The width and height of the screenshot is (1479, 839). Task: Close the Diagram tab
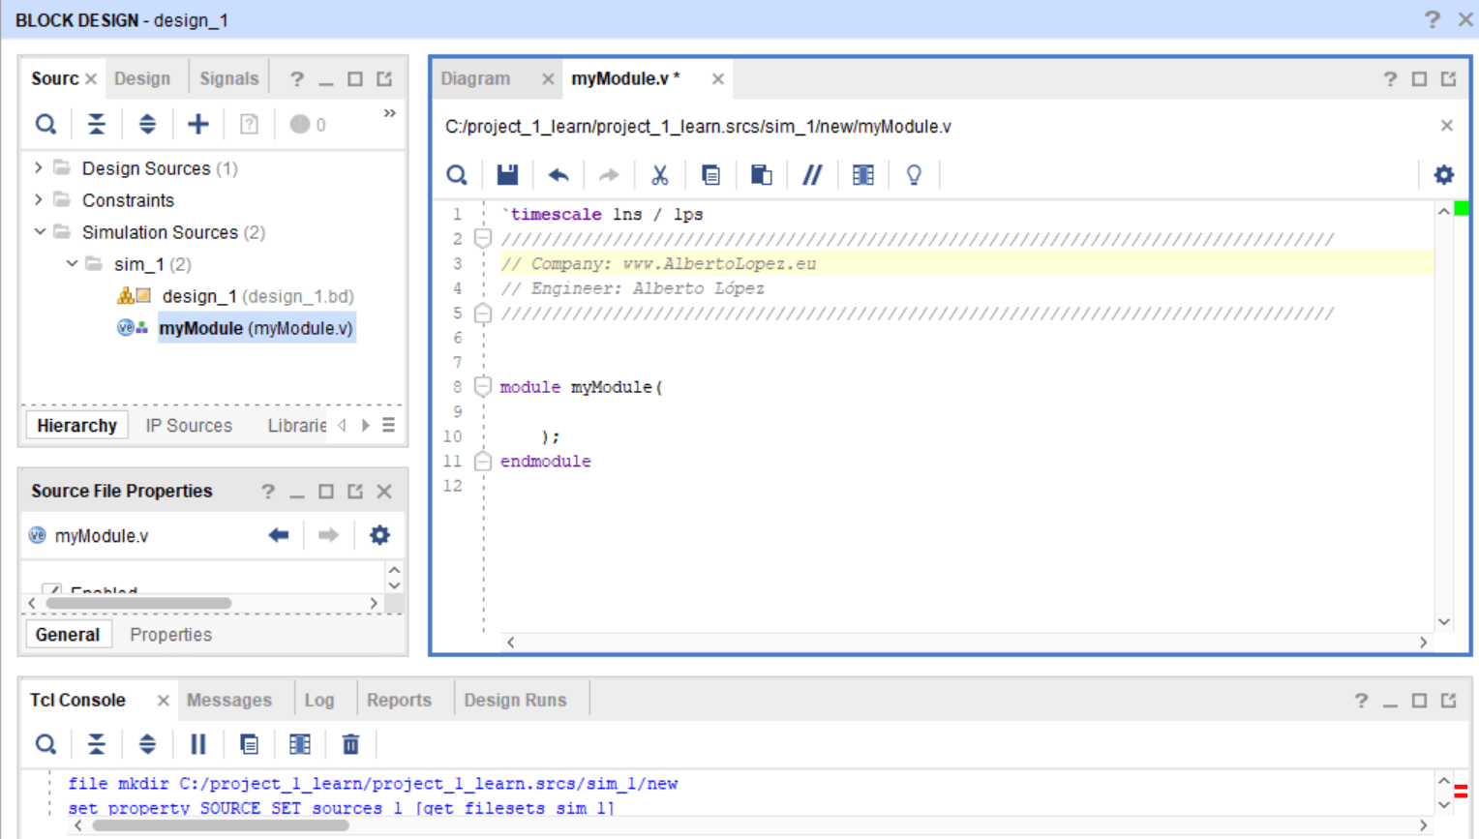pos(548,79)
